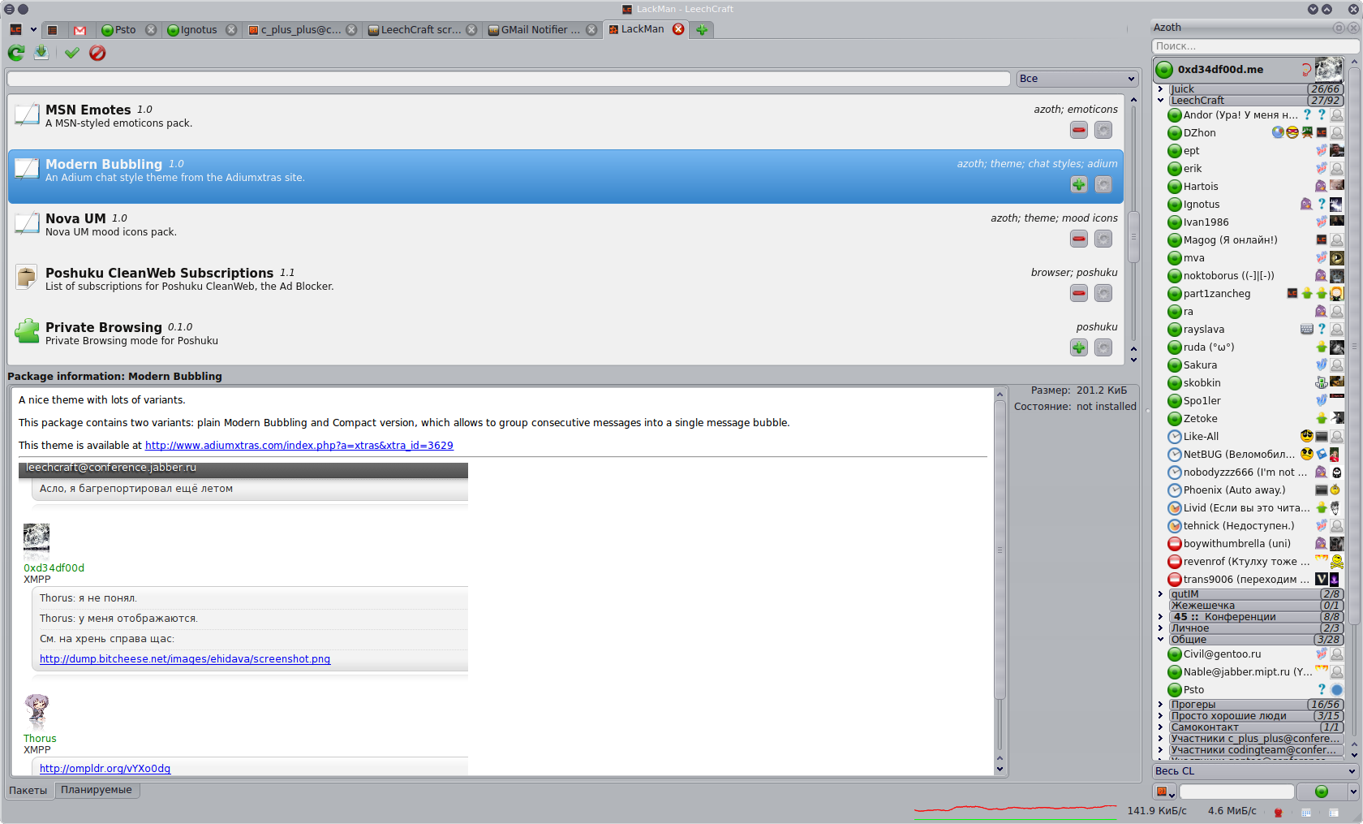Click update icon for Private Browsing

[x=1103, y=347]
